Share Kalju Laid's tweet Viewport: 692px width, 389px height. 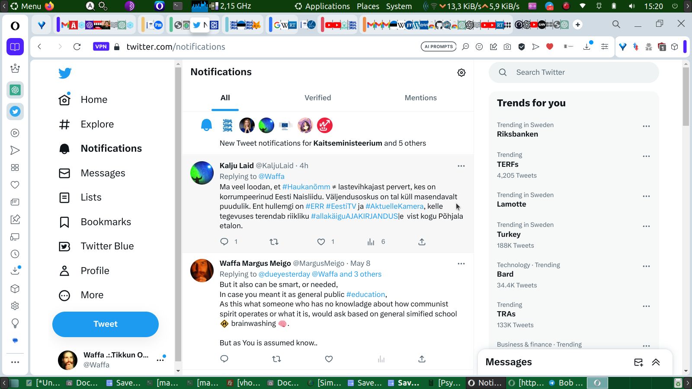tap(422, 242)
